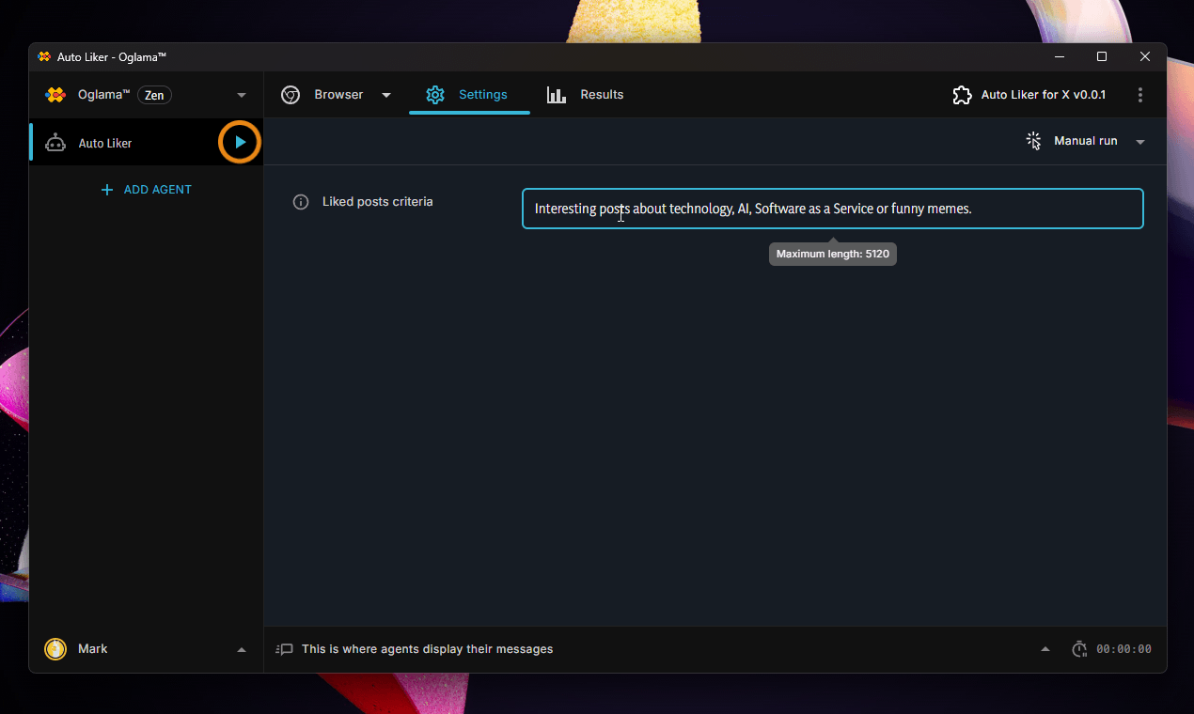1194x714 pixels.
Task: Expand the Oglama workspace dropdown arrow
Action: (242, 95)
